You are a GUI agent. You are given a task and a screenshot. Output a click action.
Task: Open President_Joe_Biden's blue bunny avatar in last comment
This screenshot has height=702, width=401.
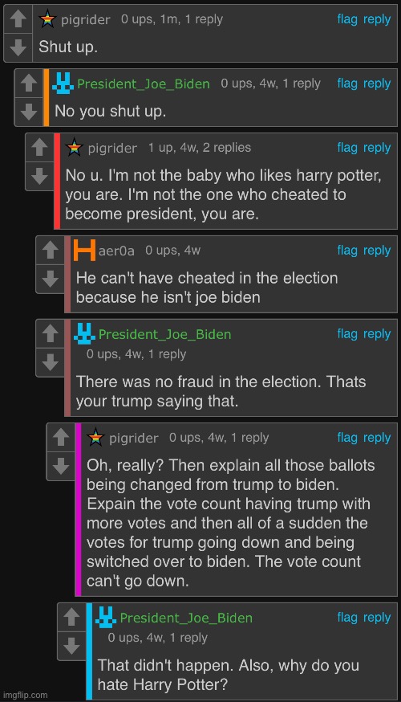coord(106,618)
